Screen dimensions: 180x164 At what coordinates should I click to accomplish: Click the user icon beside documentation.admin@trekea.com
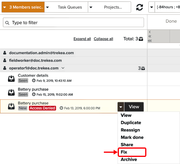(x=5, y=53)
